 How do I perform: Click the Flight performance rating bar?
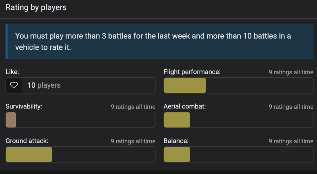(x=238, y=85)
